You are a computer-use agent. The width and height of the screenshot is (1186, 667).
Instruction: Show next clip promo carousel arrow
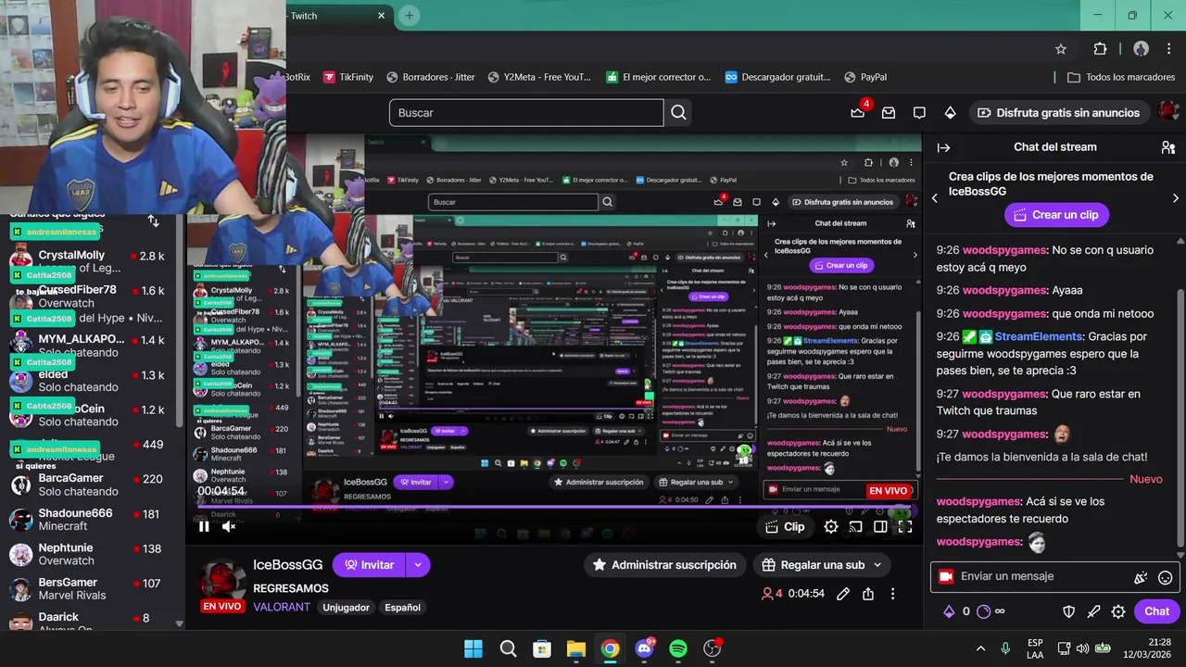[x=1176, y=198]
